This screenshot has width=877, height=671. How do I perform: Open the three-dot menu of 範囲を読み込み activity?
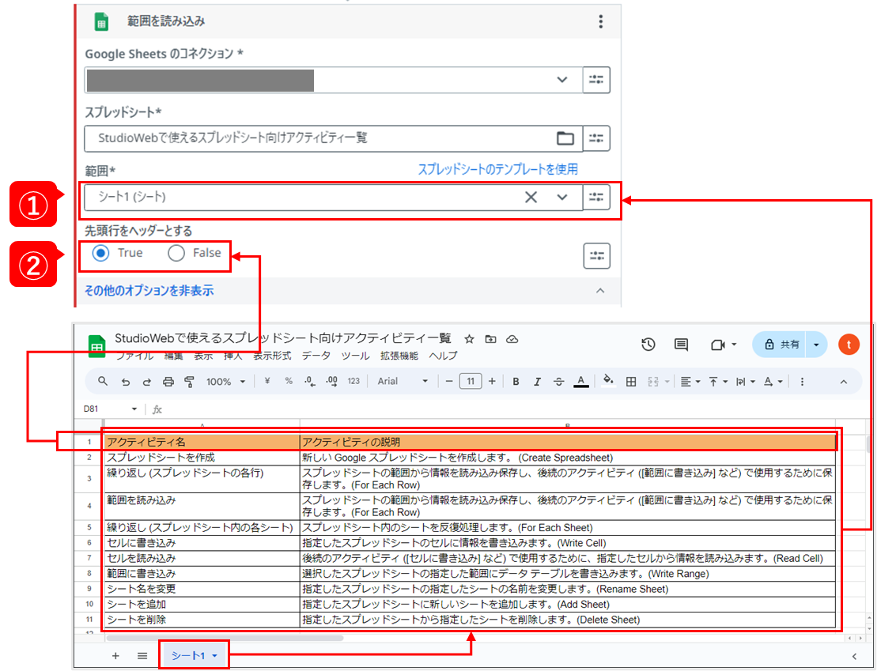[601, 21]
